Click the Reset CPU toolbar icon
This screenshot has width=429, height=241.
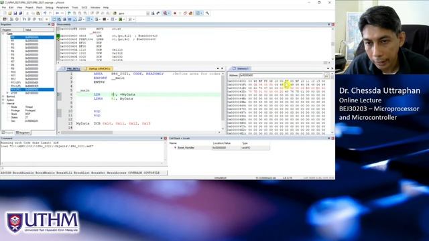pos(5,19)
